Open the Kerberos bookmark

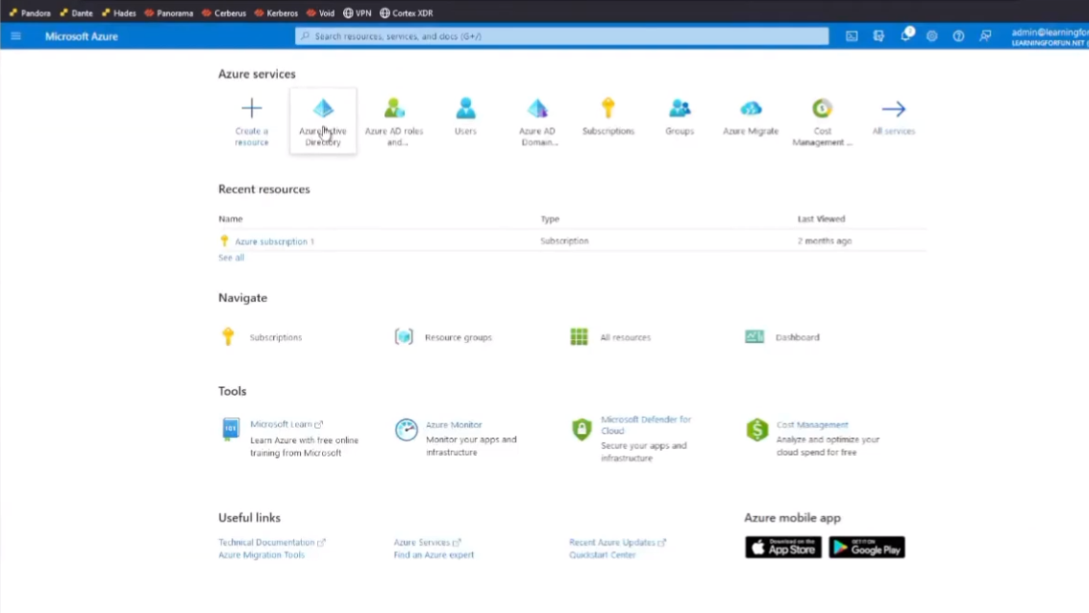[x=276, y=12]
